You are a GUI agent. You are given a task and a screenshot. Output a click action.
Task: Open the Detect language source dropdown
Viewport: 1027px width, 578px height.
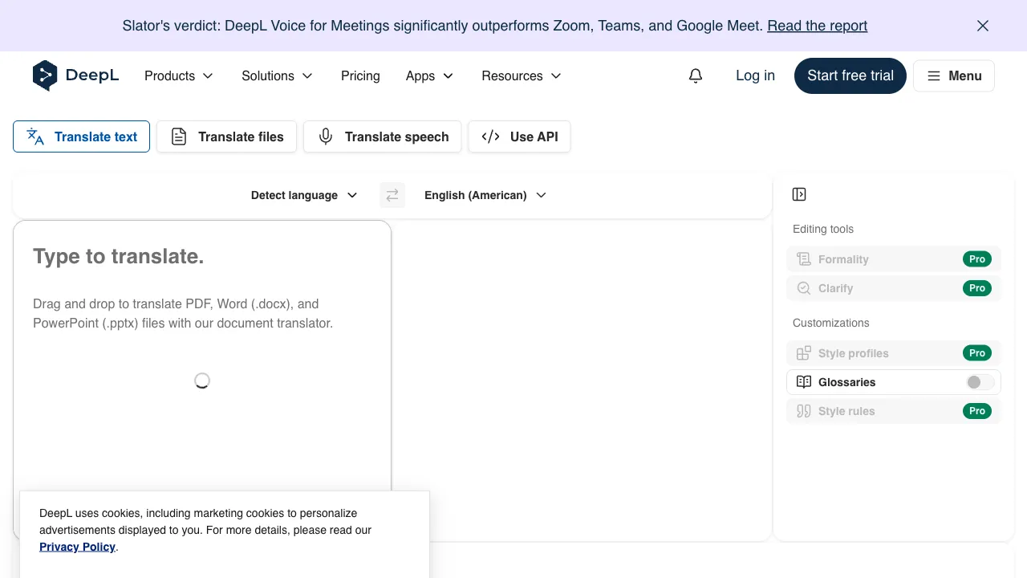[x=304, y=195]
